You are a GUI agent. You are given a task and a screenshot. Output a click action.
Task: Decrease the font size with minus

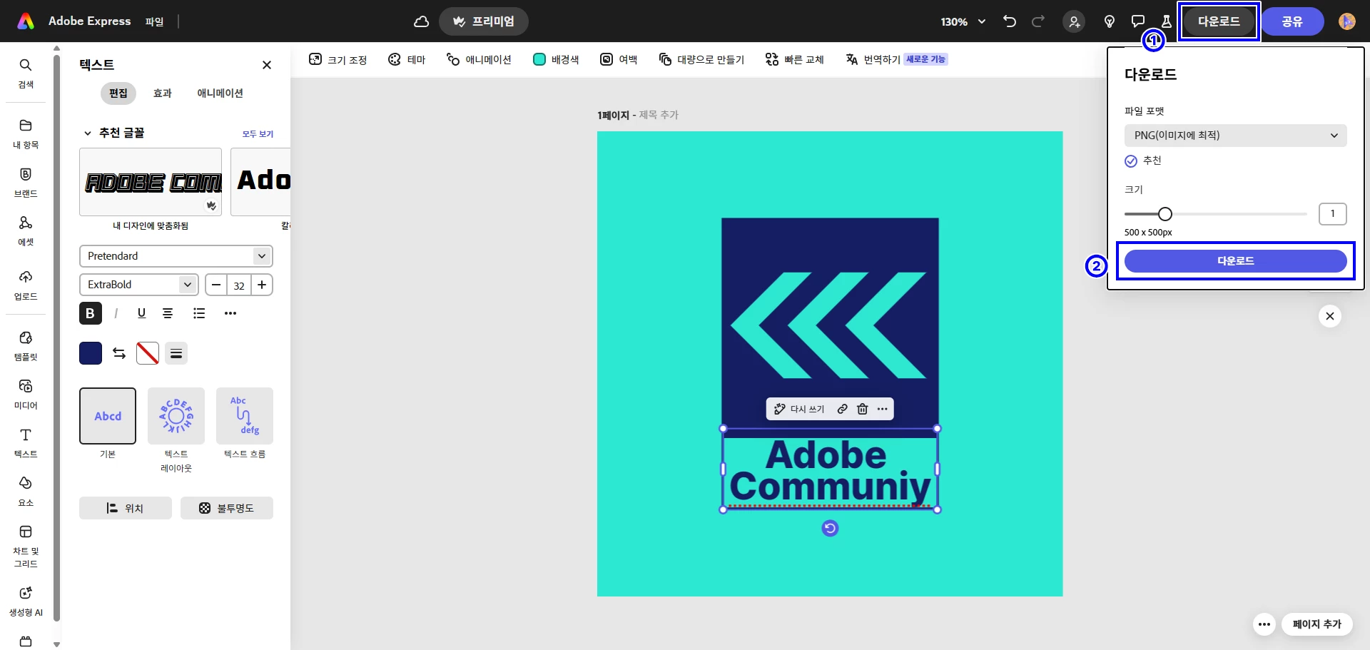(x=216, y=285)
